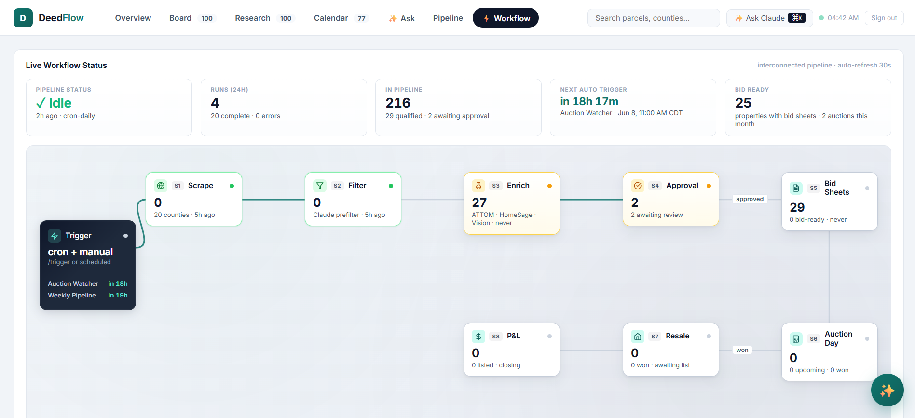
Task: Click the document icon on Bid Sheets node
Action: point(796,188)
